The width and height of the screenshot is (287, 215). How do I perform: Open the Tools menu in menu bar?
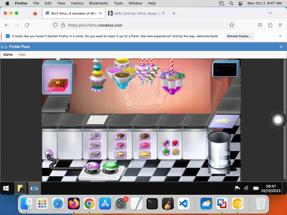point(118,3)
